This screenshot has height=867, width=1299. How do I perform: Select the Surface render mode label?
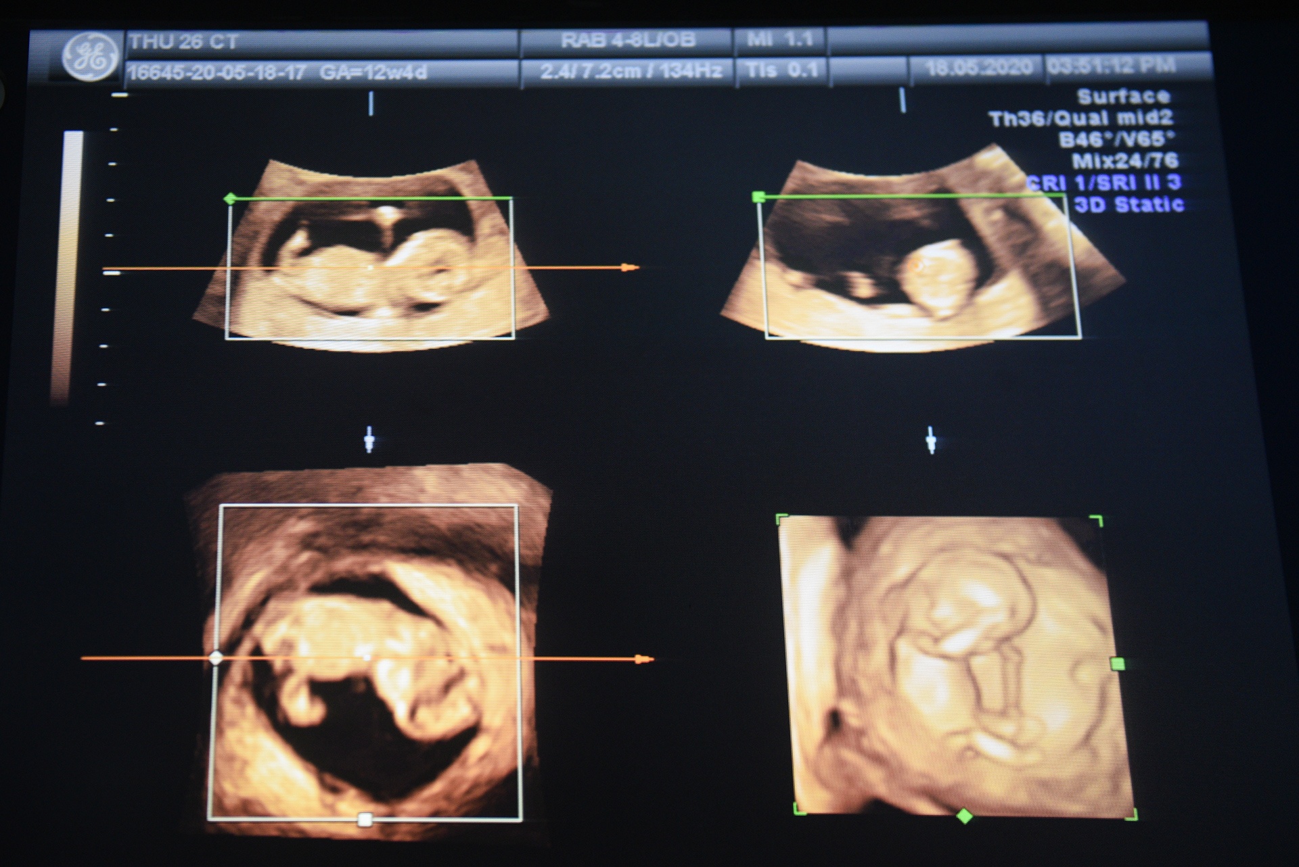[1123, 97]
